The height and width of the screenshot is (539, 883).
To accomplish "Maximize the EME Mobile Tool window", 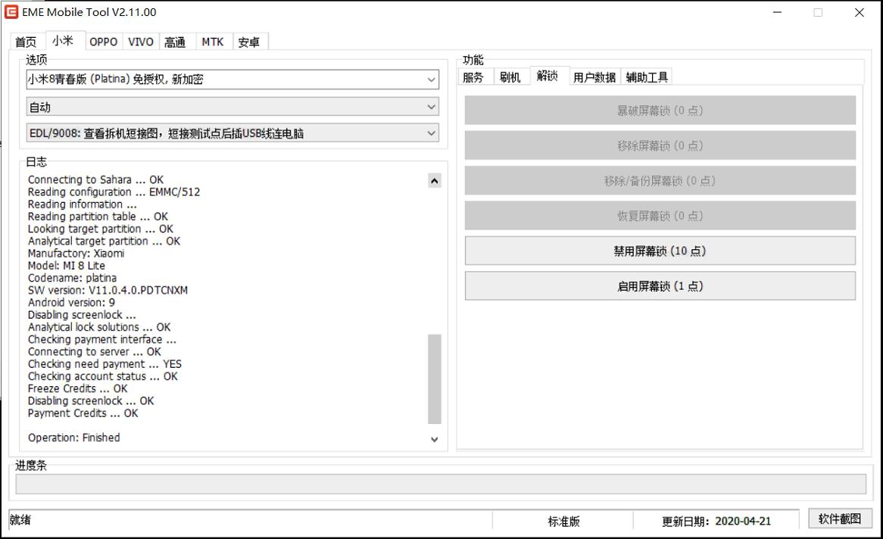I will pyautogui.click(x=818, y=12).
